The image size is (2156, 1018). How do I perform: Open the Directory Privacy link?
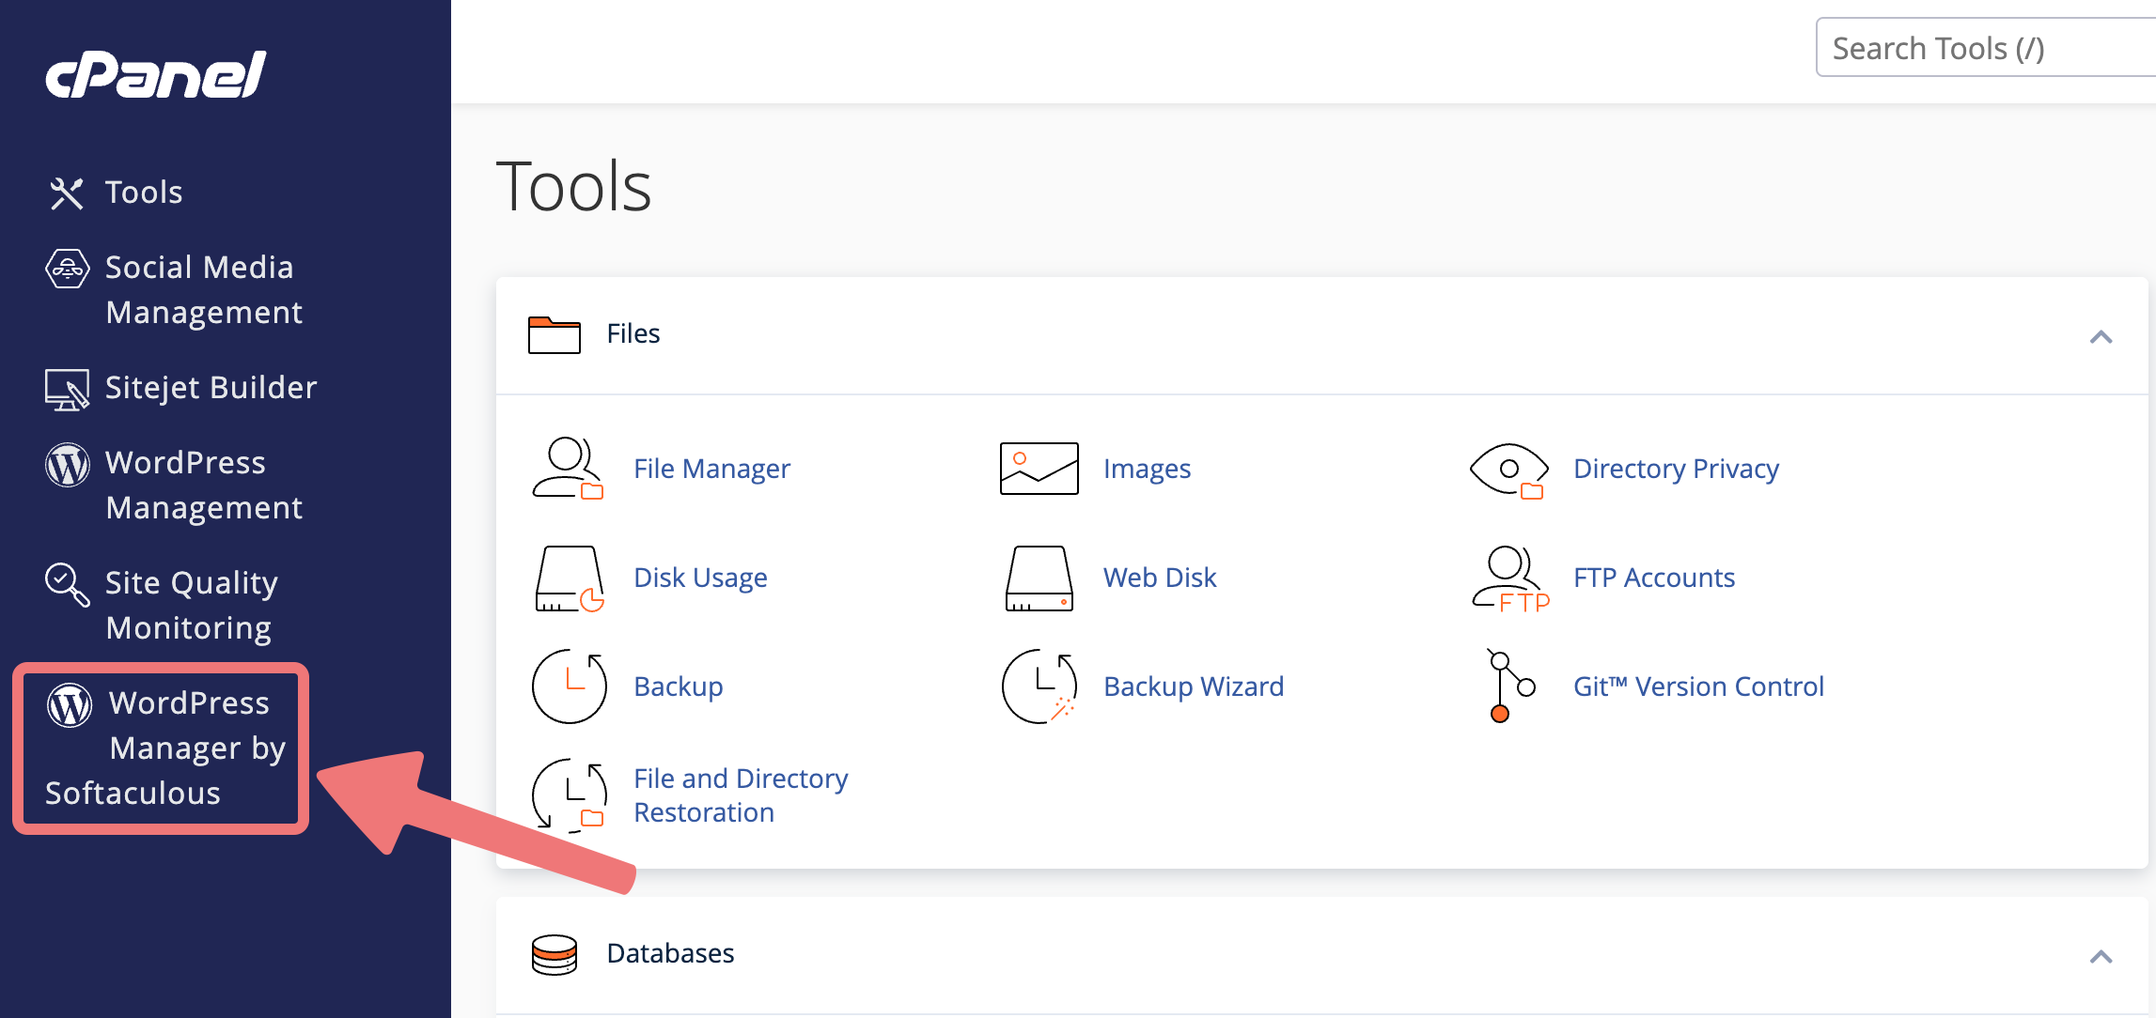(1676, 468)
